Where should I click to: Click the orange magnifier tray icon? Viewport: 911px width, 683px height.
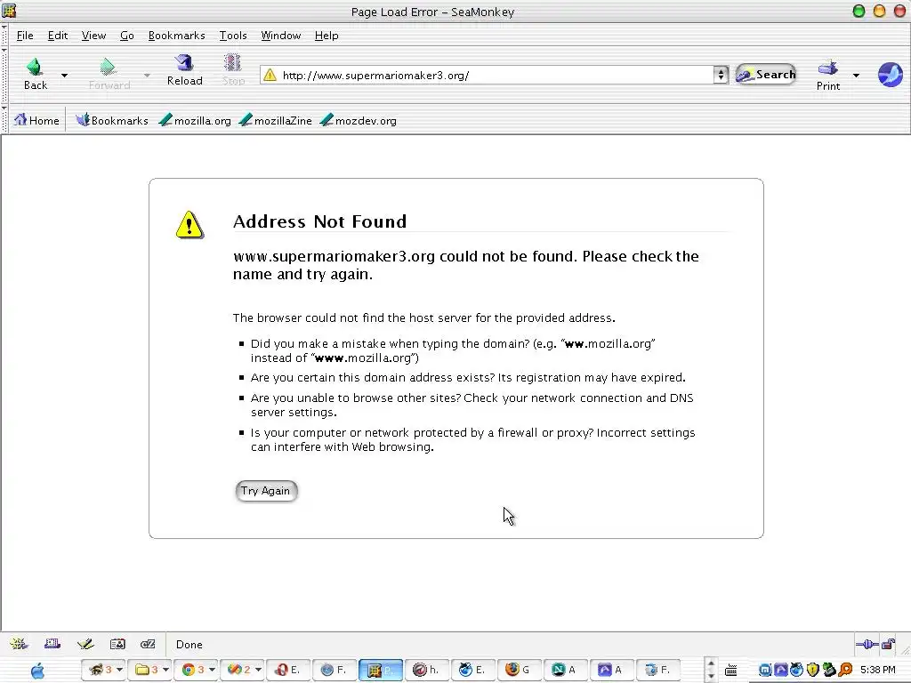pos(845,670)
